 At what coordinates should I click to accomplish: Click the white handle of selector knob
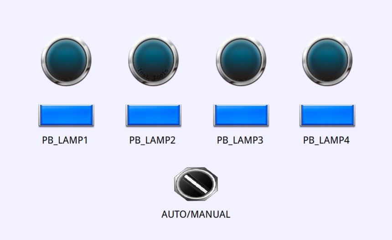click(196, 184)
